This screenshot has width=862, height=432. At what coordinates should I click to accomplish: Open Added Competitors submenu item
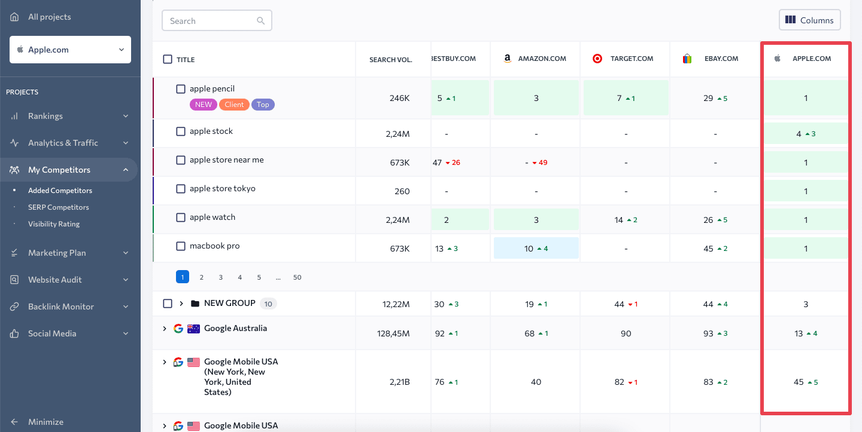[x=60, y=191]
